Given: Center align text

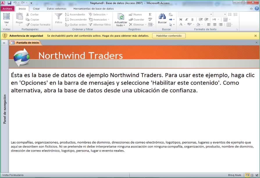Looking at the screenshot, I should 215,24.
